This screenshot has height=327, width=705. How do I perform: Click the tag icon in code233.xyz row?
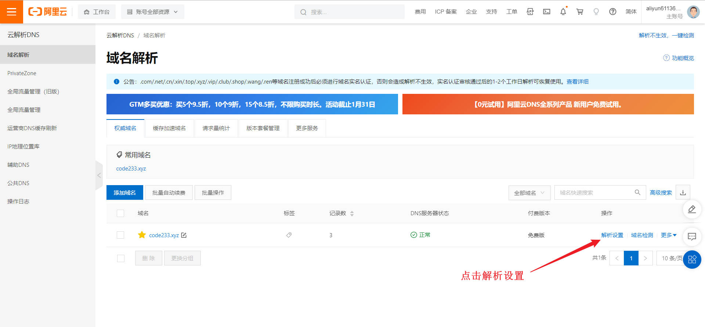tap(289, 235)
